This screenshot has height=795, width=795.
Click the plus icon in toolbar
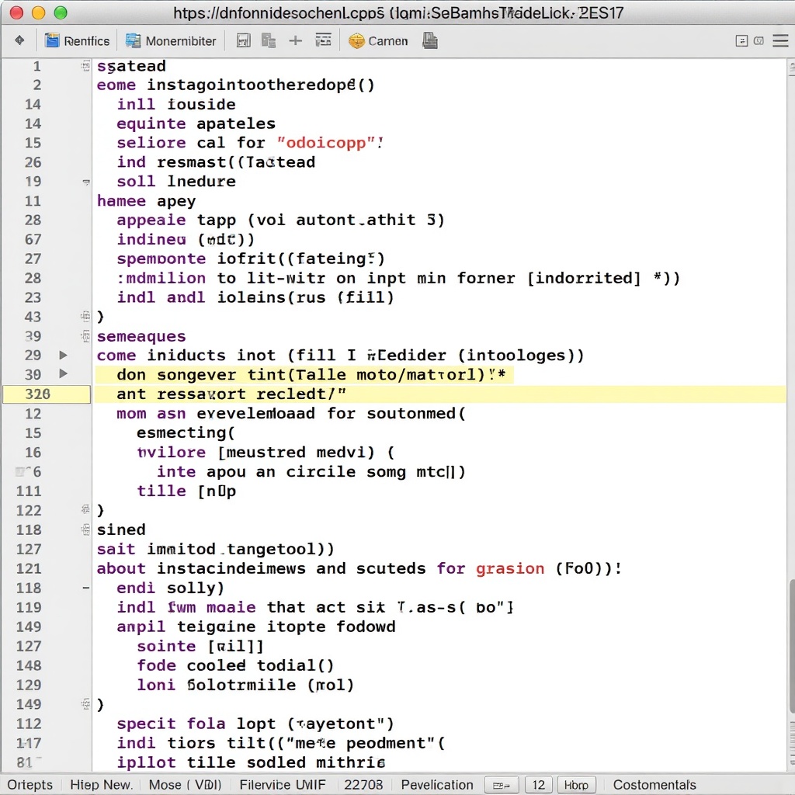[295, 40]
